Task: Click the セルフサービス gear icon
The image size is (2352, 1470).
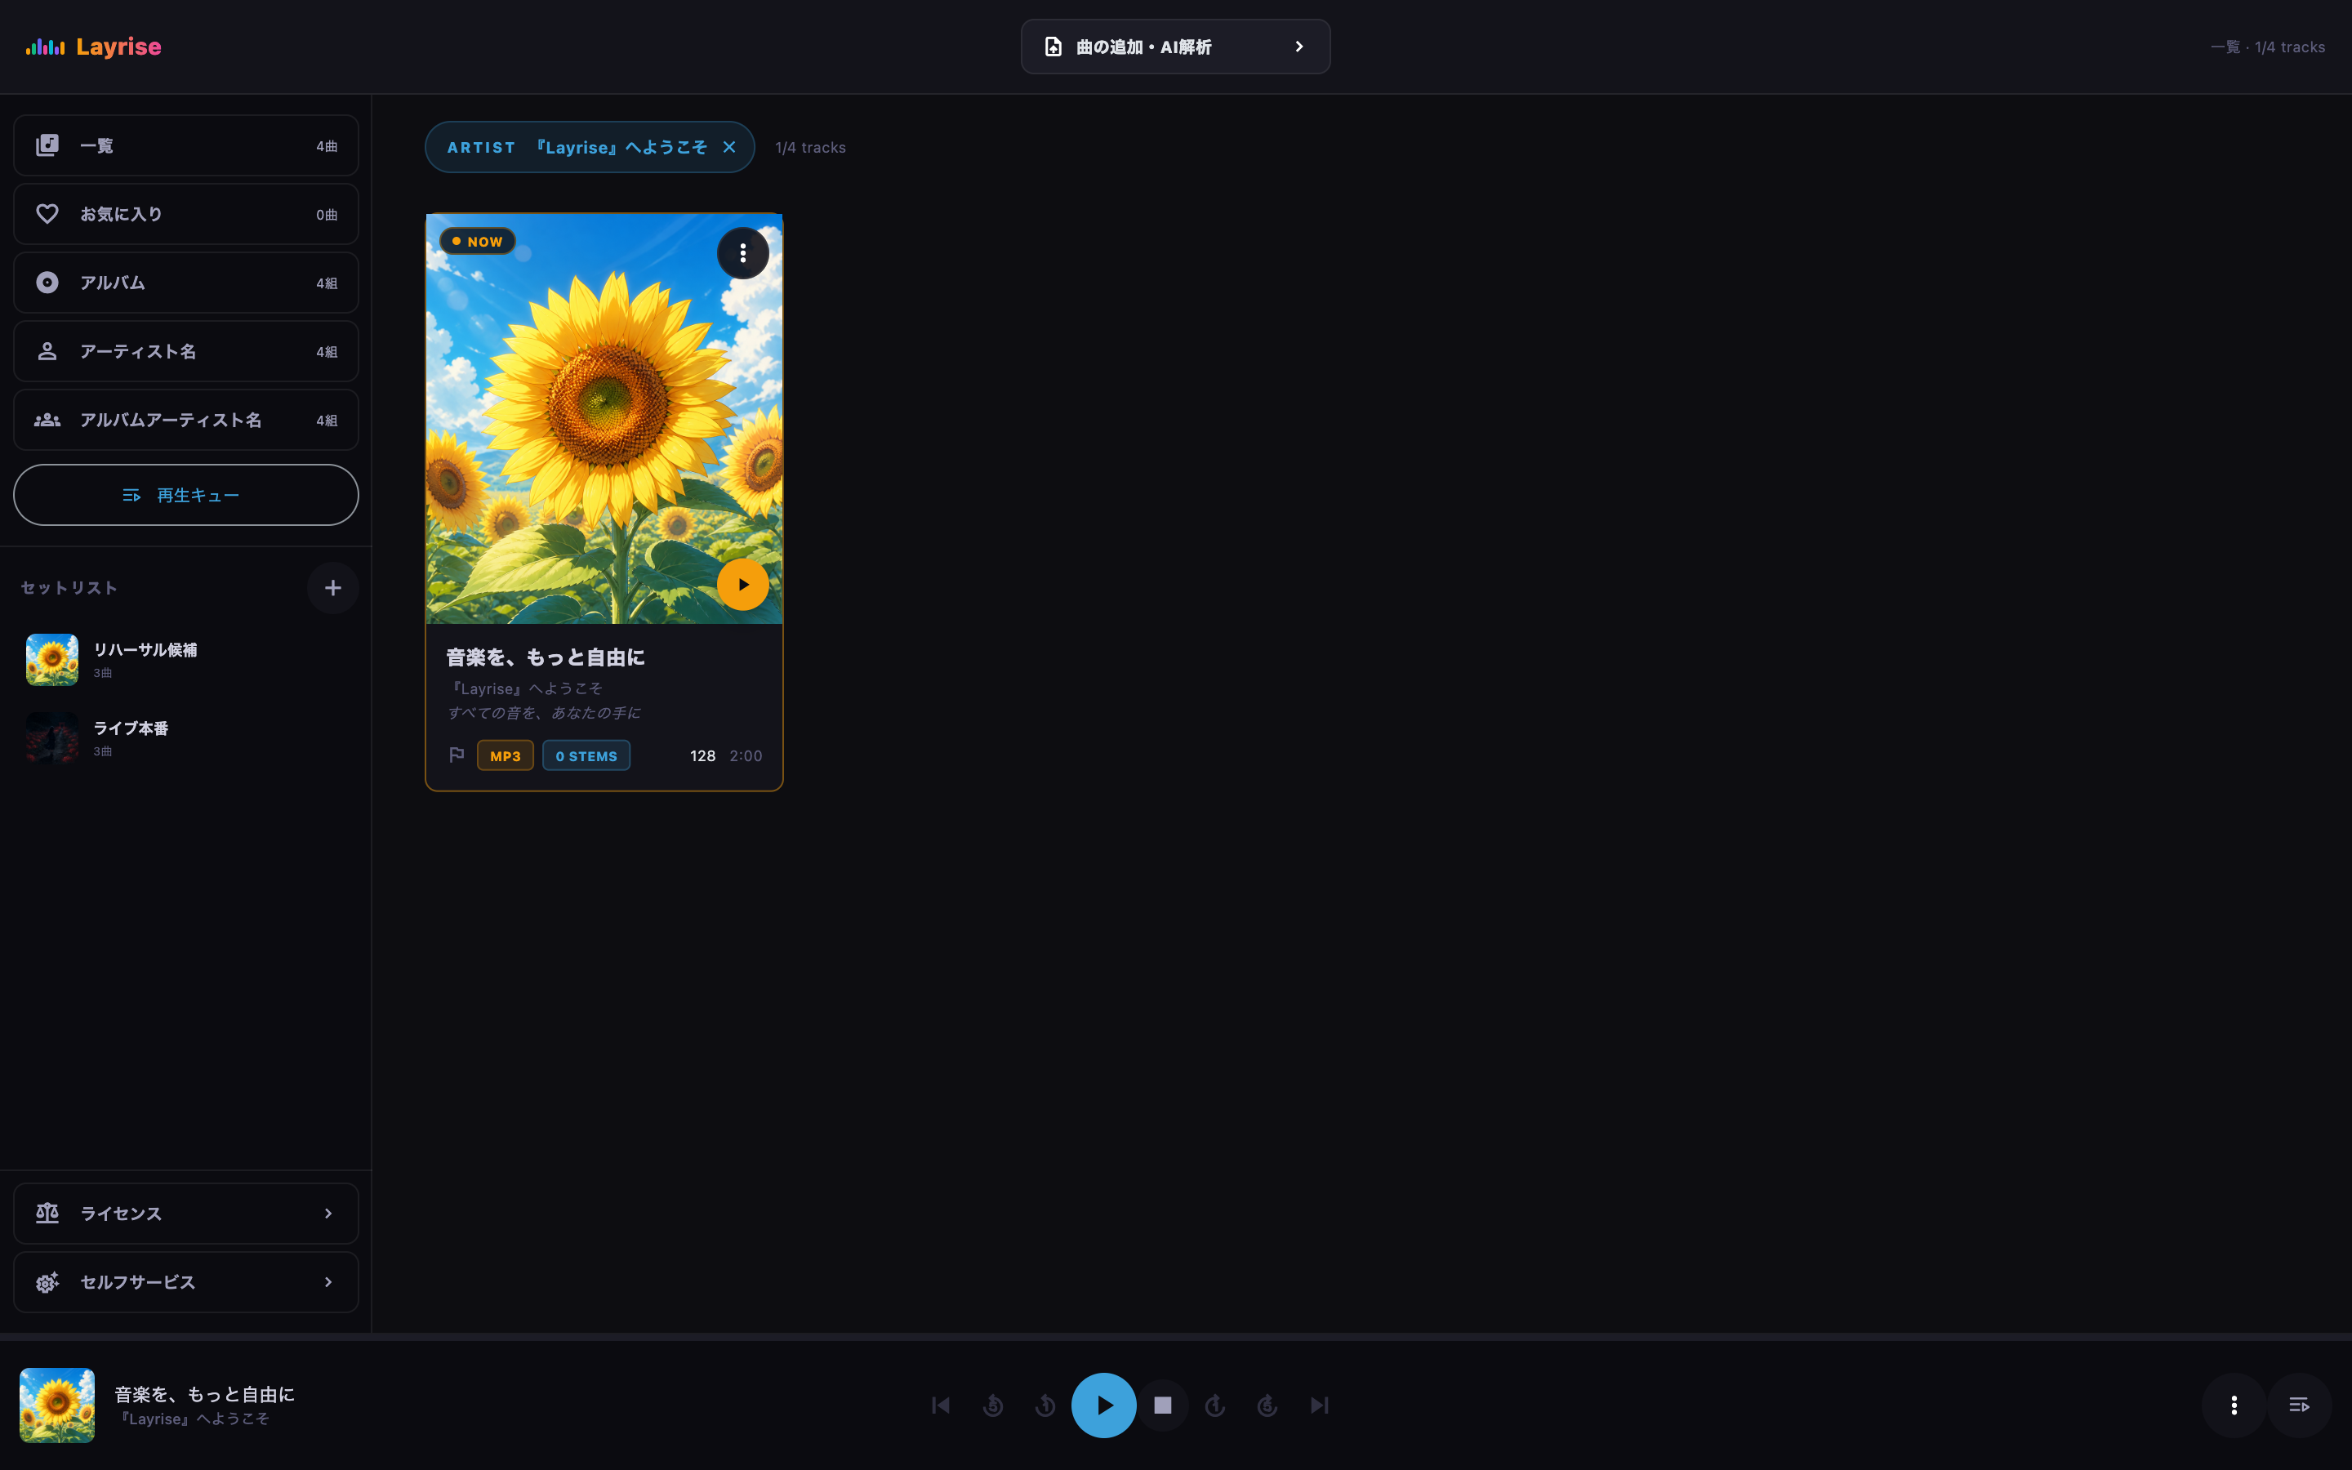Action: tap(47, 1282)
